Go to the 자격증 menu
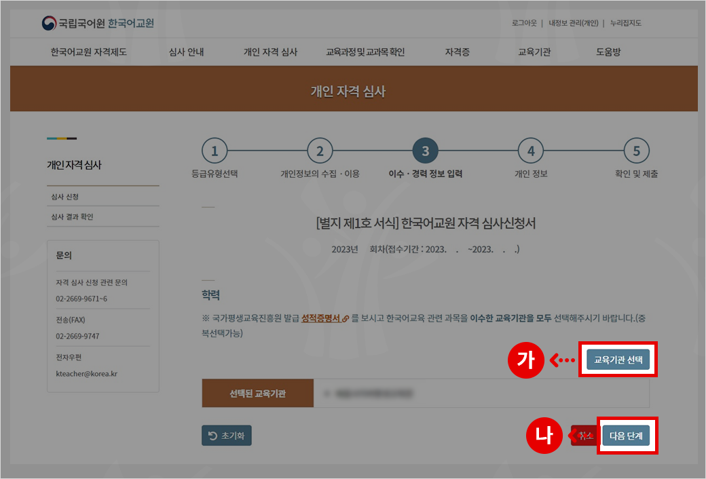This screenshot has height=479, width=706. coord(457,52)
